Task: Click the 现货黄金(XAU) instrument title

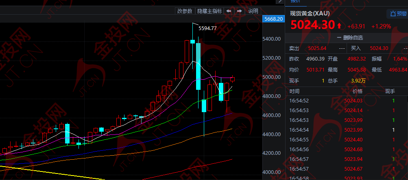Action: pos(310,13)
